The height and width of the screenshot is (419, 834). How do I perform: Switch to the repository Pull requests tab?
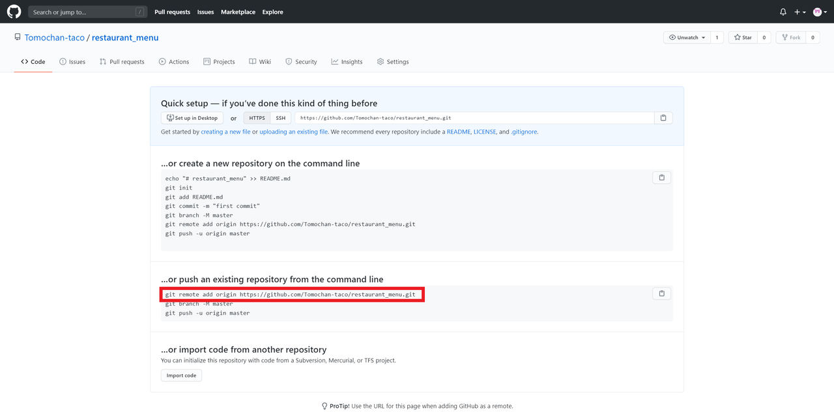[122, 62]
